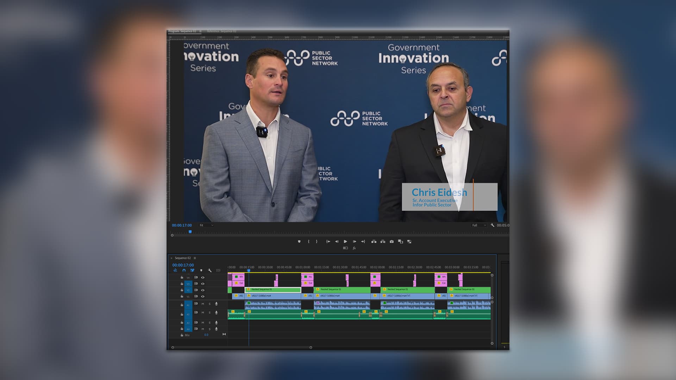Click the Mark In bracket icon

308,241
